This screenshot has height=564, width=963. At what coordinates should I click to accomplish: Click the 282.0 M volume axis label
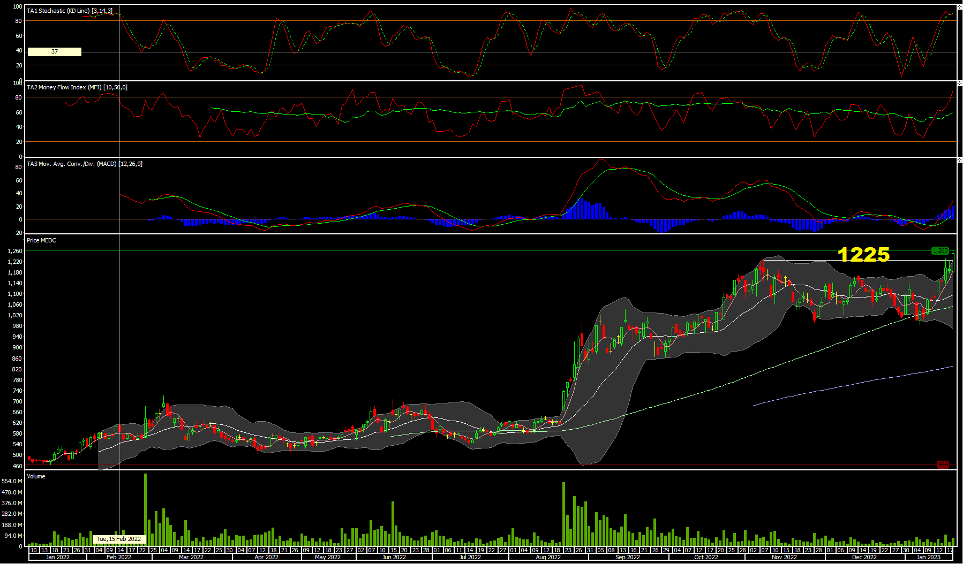tap(12, 514)
